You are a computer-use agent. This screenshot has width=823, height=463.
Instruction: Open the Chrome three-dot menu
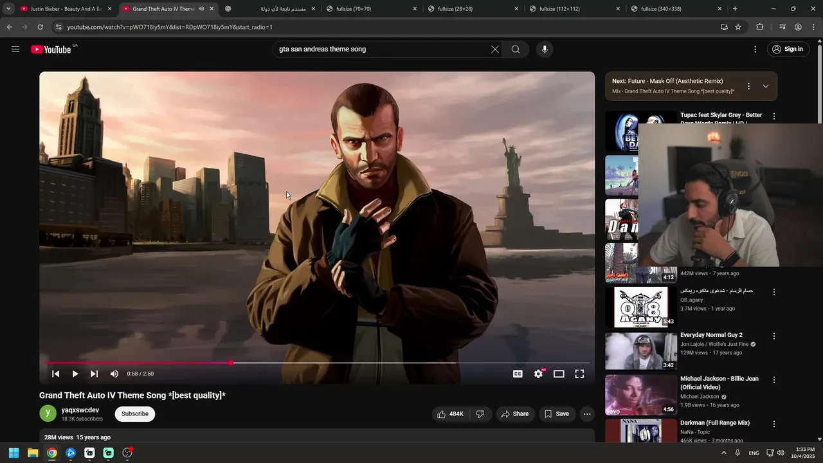tap(814, 27)
